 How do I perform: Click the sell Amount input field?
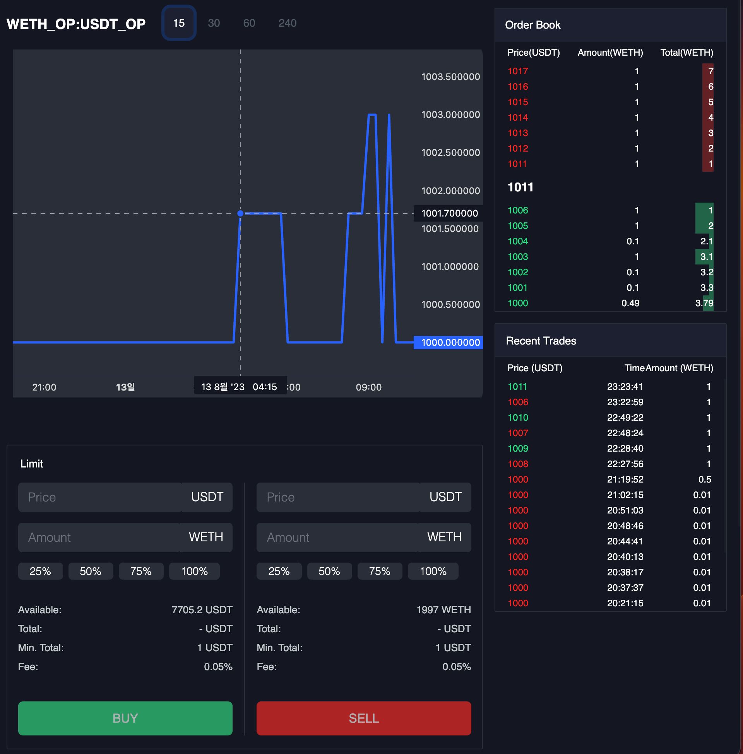coord(337,537)
